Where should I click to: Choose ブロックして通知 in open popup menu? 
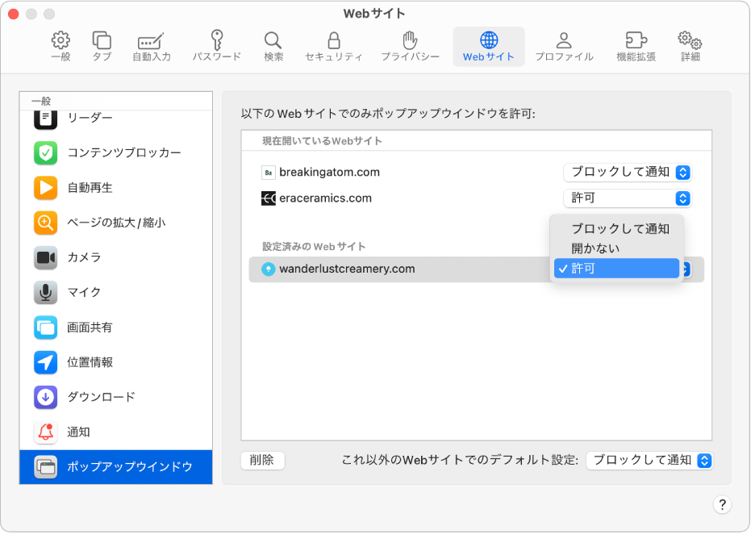pyautogui.click(x=617, y=229)
